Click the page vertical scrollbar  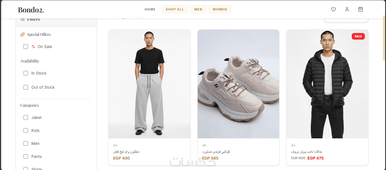click(x=384, y=40)
